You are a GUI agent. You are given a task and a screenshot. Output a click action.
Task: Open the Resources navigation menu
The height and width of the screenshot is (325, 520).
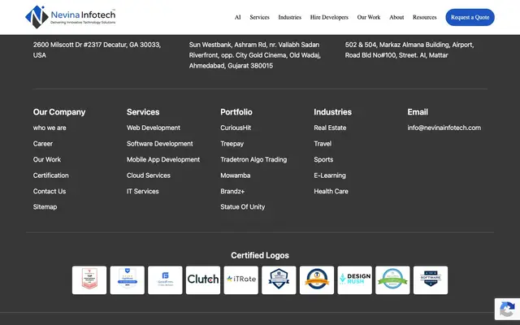424,17
